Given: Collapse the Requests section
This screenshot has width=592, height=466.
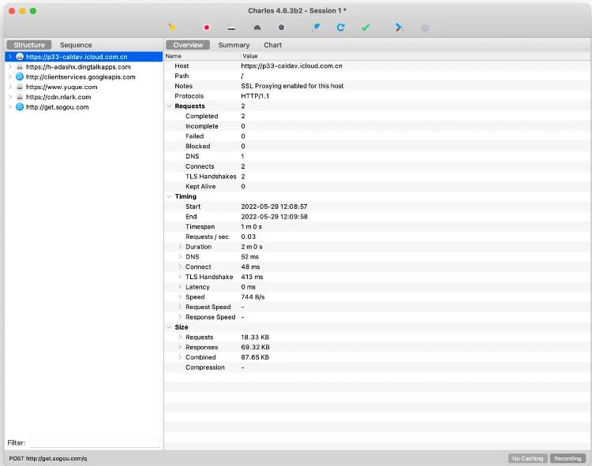Looking at the screenshot, I should point(169,106).
